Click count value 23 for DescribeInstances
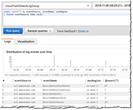 point(106,102)
